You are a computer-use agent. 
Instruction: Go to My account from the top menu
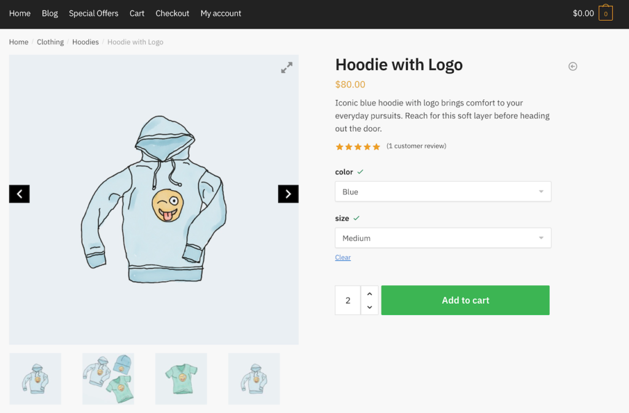[221, 13]
